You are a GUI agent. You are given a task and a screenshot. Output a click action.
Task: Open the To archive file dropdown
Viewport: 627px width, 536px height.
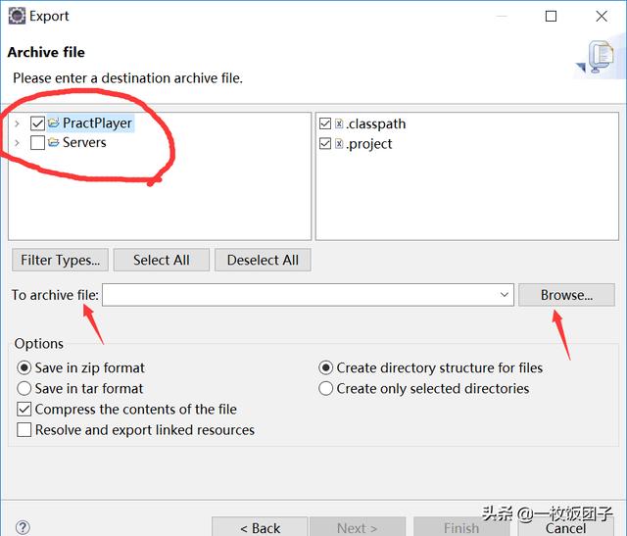505,295
